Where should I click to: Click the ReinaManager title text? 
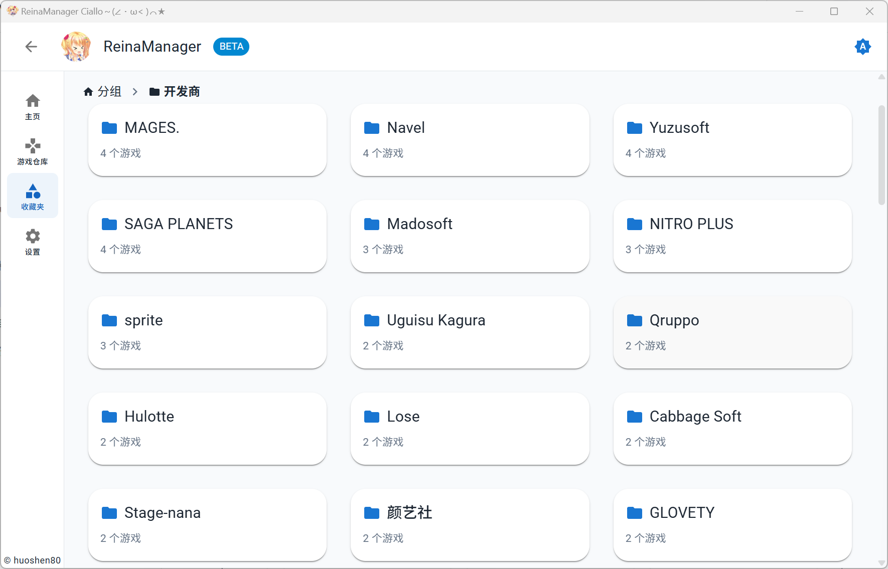coord(152,47)
